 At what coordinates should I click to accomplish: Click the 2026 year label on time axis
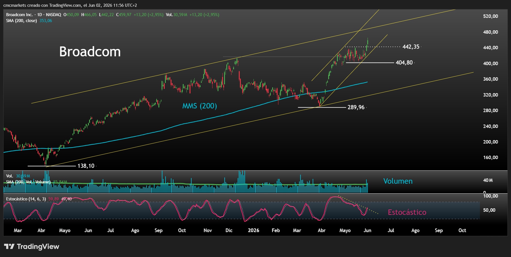[254, 230]
